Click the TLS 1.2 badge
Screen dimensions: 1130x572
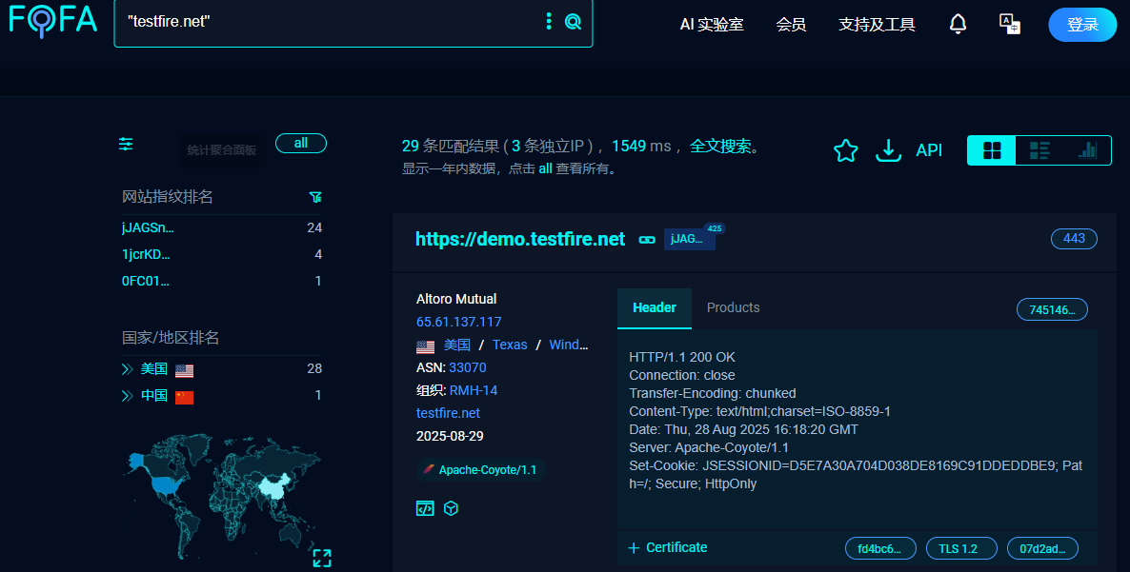tap(961, 548)
